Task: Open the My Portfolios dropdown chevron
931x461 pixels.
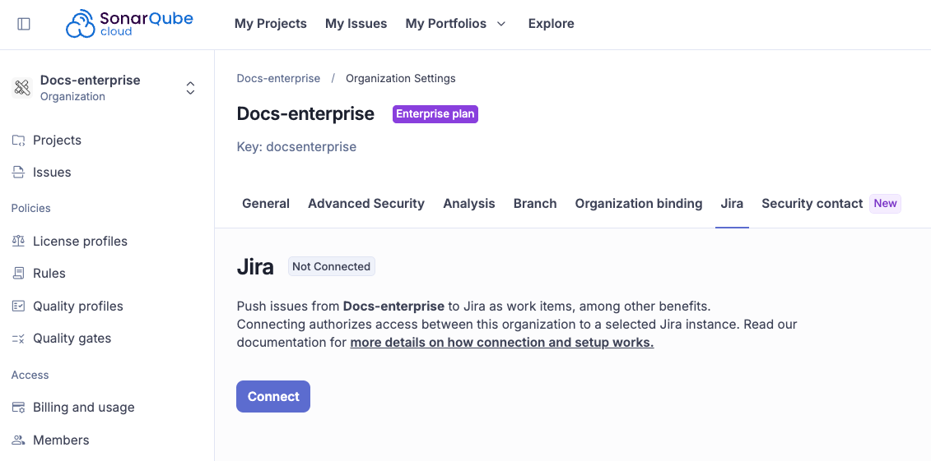Action: (x=501, y=24)
